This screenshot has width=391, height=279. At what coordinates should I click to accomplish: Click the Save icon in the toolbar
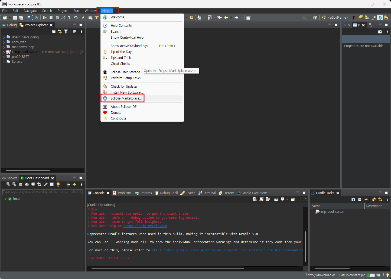15,18
